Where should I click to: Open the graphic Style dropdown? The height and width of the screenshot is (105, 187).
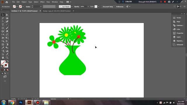click(x=98, y=6)
